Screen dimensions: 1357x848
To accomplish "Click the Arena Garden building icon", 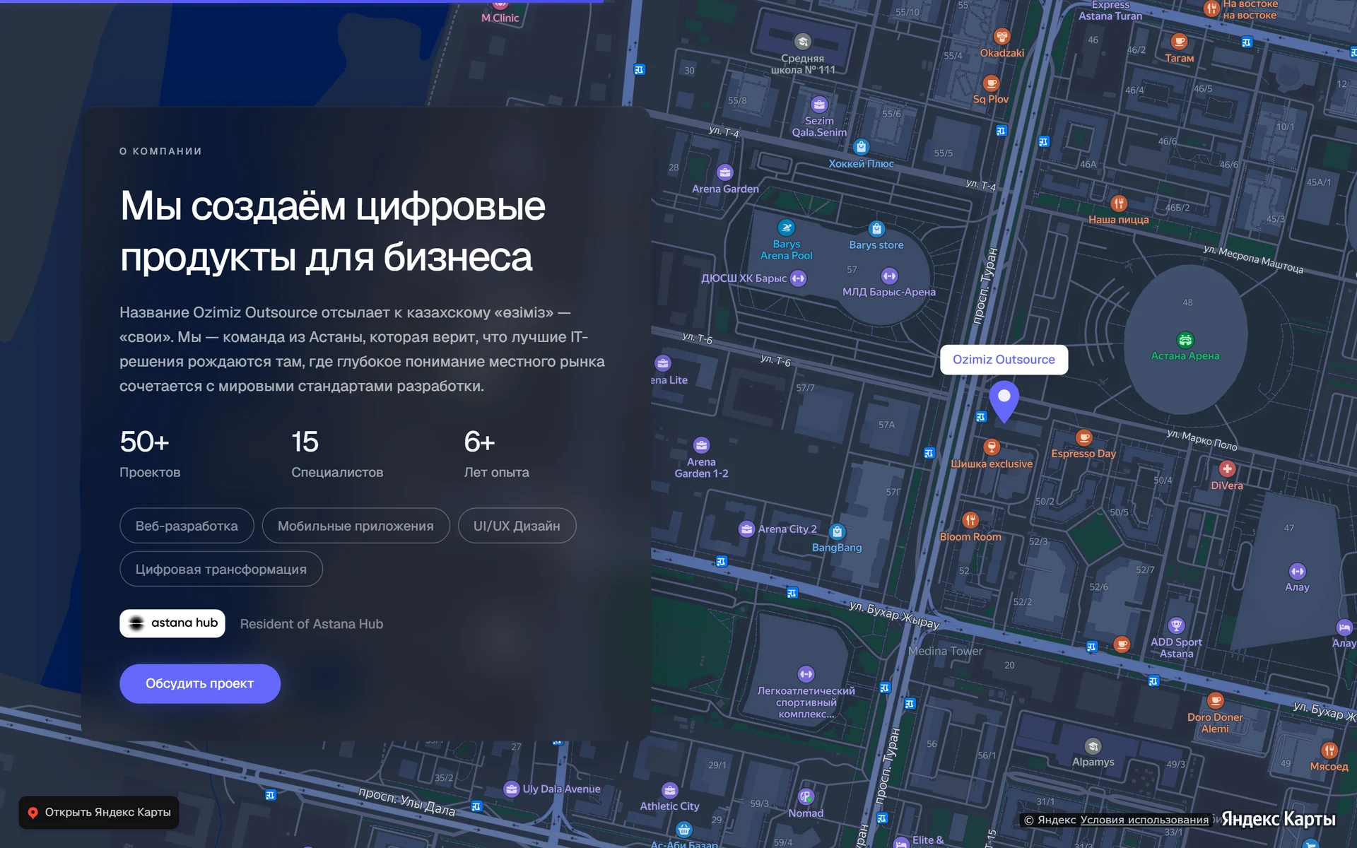I will (725, 172).
